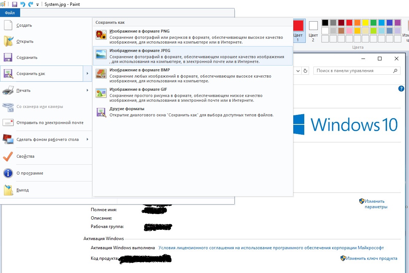Viewport: 409px width, 273px height.
Task: Pick the dark red color swatch
Action: 341,23
